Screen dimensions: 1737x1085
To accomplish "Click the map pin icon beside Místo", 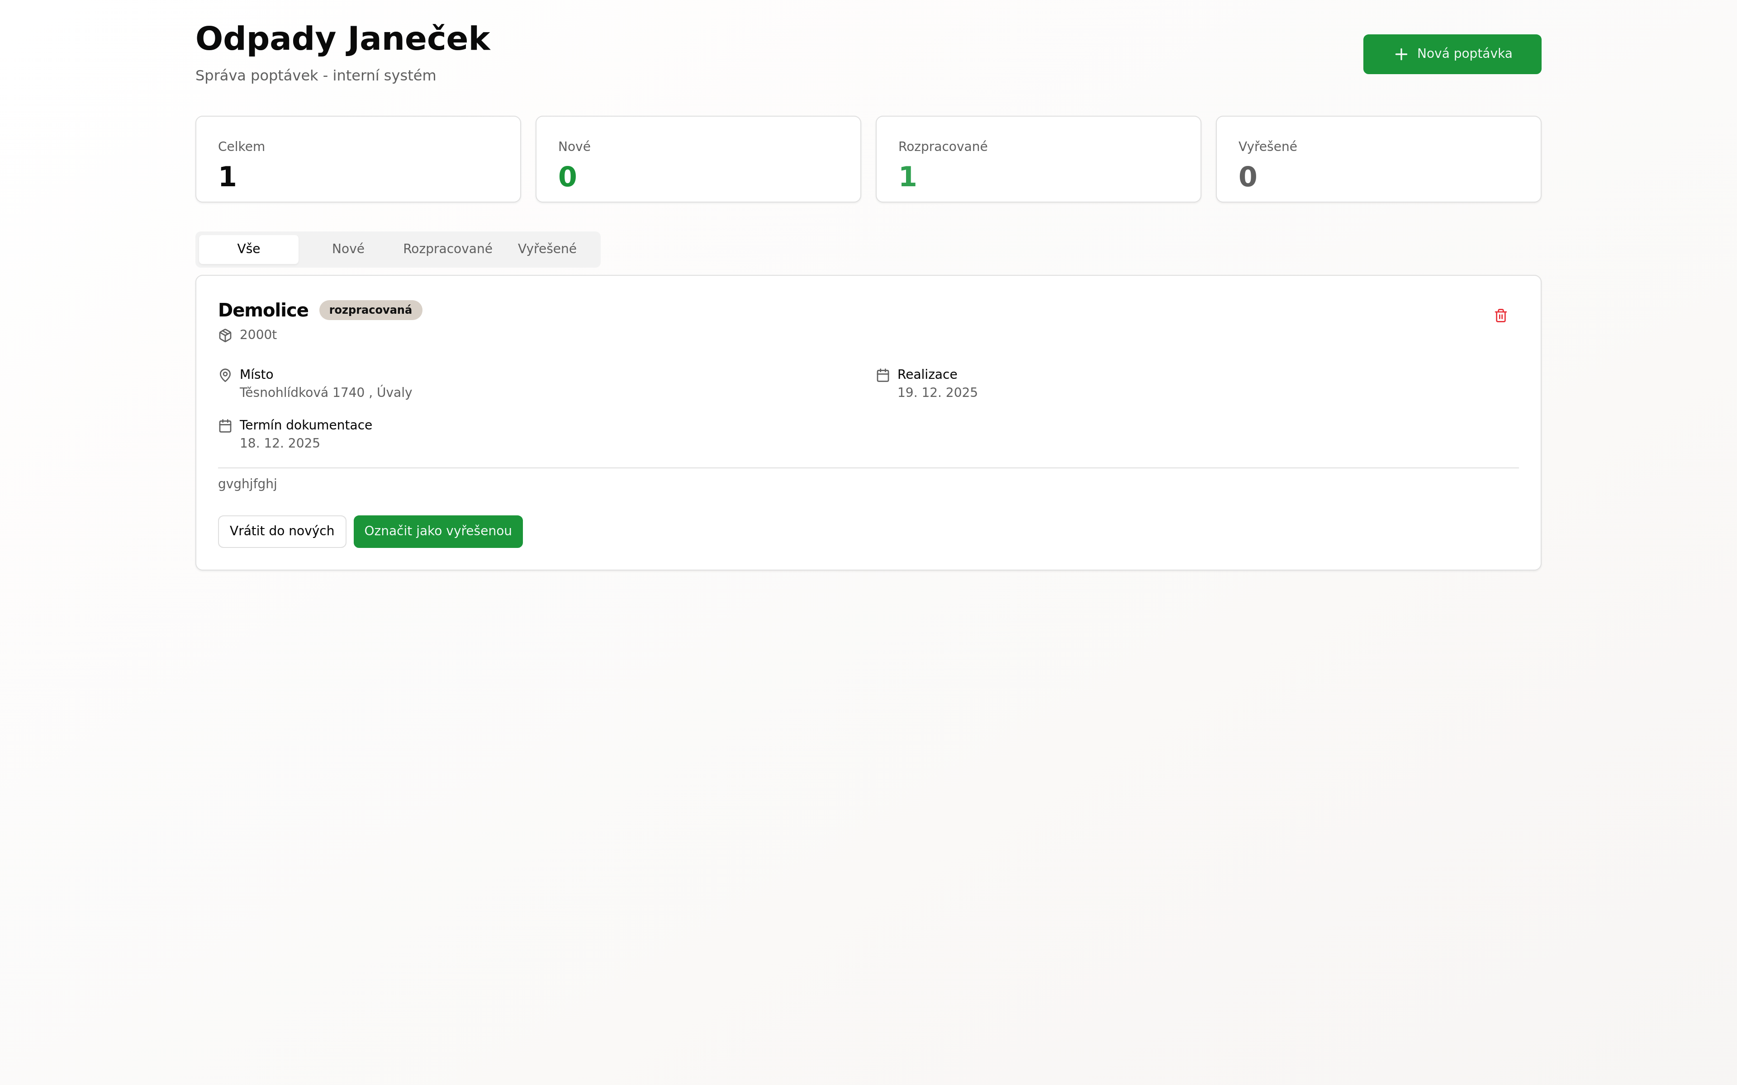I will (x=225, y=375).
